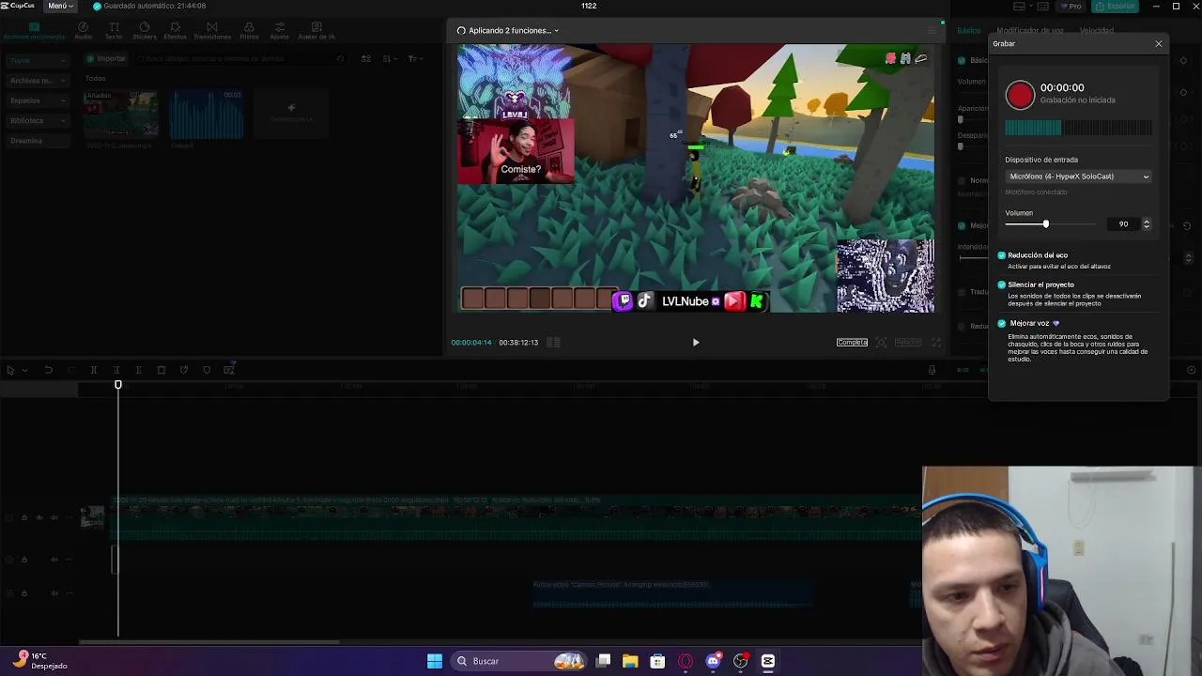Toggle fullscreen preview icon
The height and width of the screenshot is (676, 1202).
pos(937,343)
